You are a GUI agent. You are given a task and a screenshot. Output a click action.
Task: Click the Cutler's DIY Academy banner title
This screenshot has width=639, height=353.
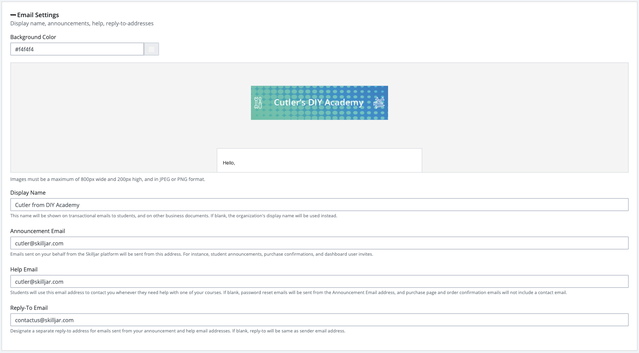[318, 102]
